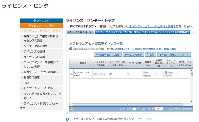
Task: Select the 保有ライセンス & ユーザー tab
Action: click(81, 32)
